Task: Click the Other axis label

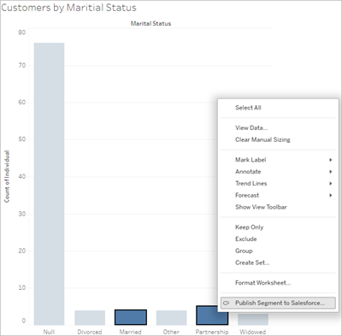Action: pyautogui.click(x=171, y=332)
